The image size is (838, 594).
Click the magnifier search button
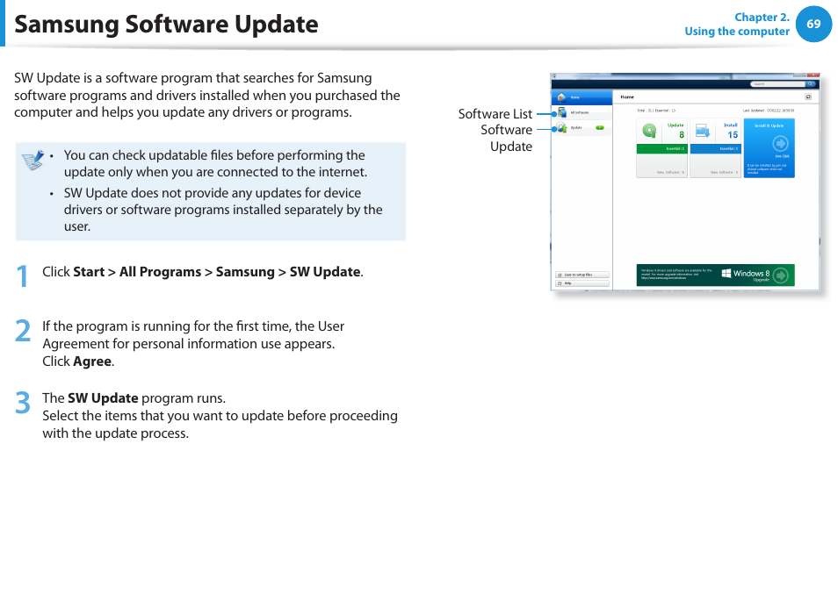[811, 83]
